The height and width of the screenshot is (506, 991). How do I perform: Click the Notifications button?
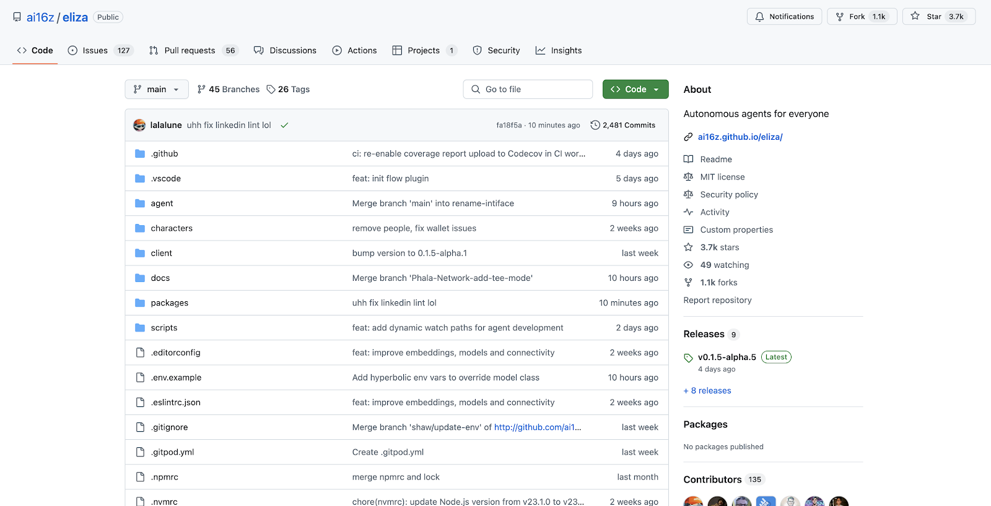coord(784,17)
